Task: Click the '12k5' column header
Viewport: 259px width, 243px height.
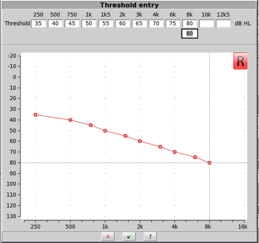Action: tap(223, 15)
